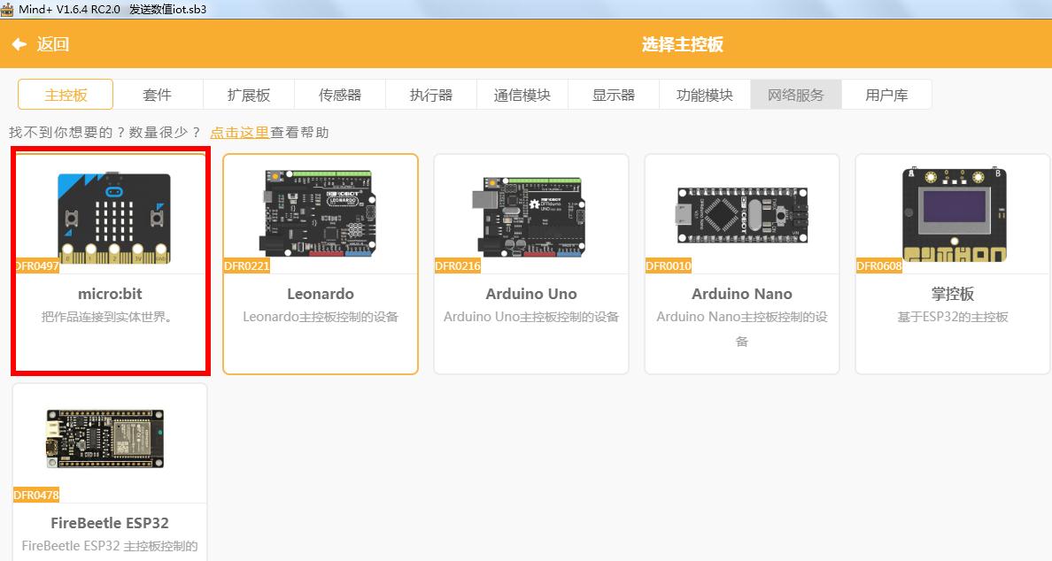Image resolution: width=1052 pixels, height=561 pixels.
Task: Click the Arduino Uno title text
Action: tap(530, 294)
